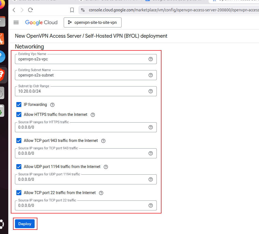Click the console.cloud.google.com address bar URL
259x234 pixels.
click(x=174, y=10)
